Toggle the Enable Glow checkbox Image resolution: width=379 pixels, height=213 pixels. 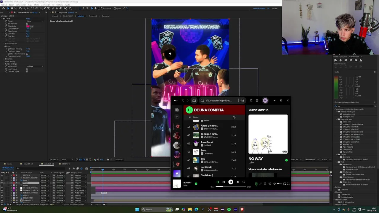(27, 24)
